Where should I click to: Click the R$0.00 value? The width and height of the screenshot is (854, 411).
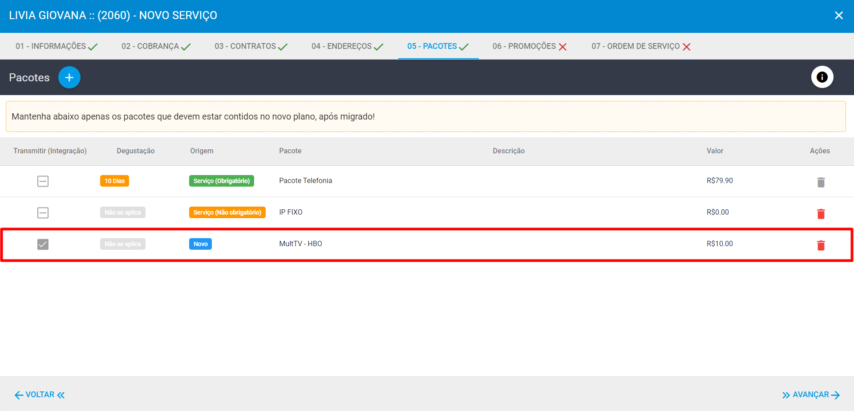718,212
